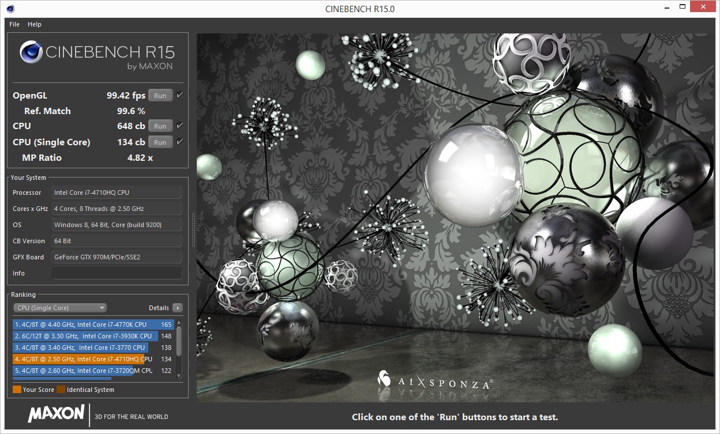Image resolution: width=720 pixels, height=434 pixels.
Task: Click the Ref. Match value 99.6 %
Action: [131, 111]
